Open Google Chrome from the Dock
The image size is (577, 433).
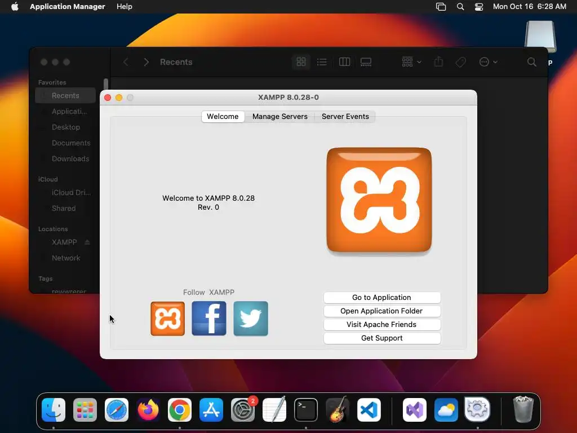click(180, 410)
